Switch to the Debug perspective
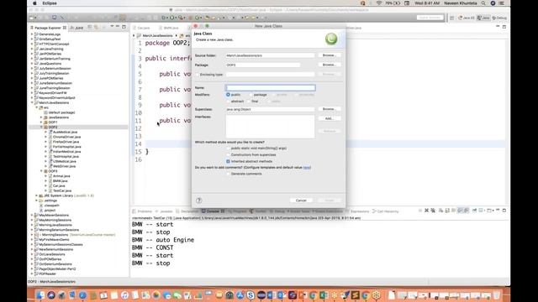Viewport: 538px width, 302px height. pyautogui.click(x=499, y=18)
